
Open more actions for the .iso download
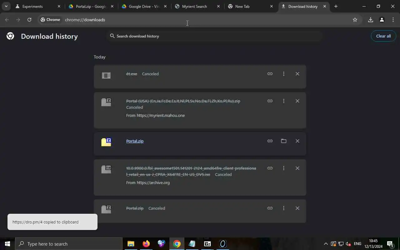[x=284, y=168]
